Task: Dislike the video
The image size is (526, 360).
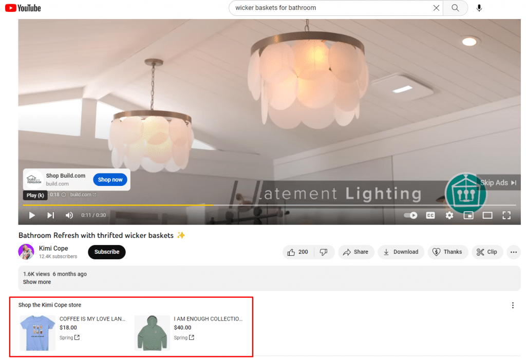Action: (x=324, y=252)
